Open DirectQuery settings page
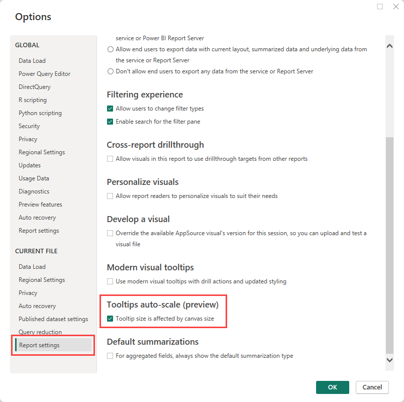Screen dimensions: 404x402 (34, 86)
